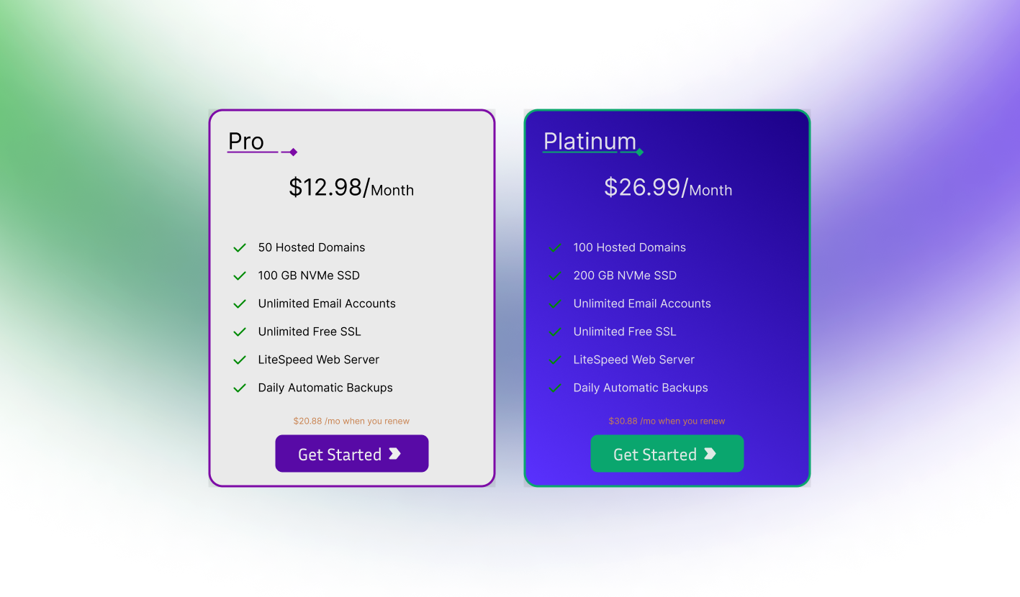
Task: Click the checkmark next to 100 Hosted Domains
Action: point(555,247)
